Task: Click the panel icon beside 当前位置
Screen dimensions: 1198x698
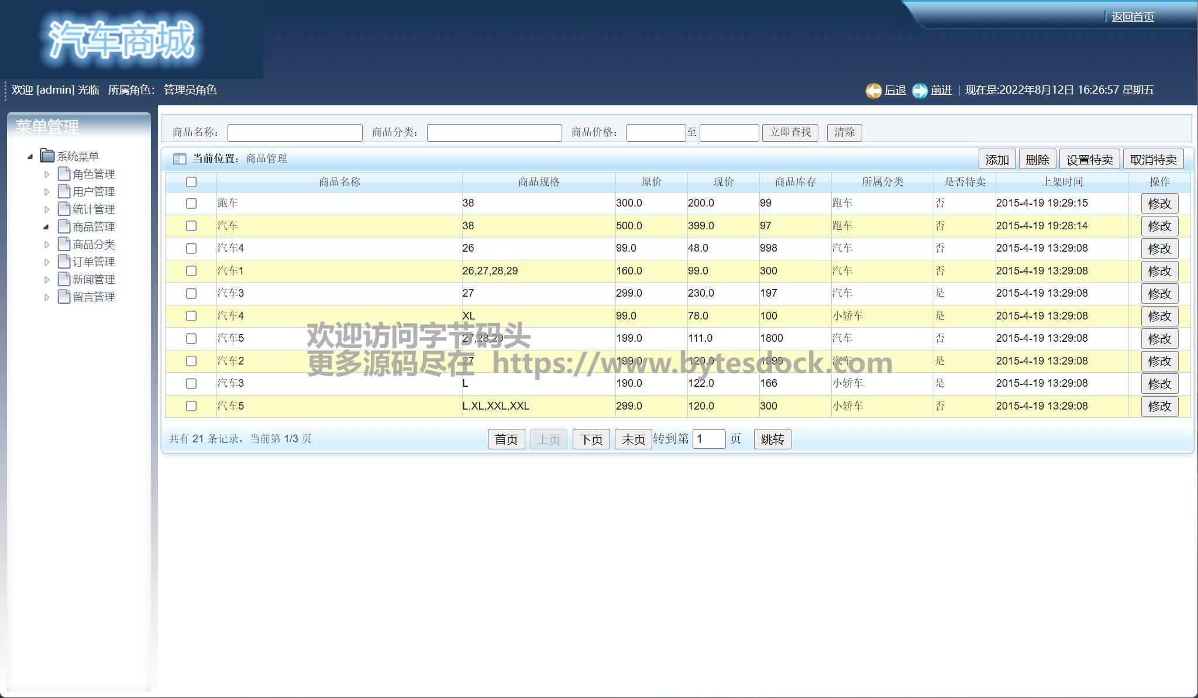Action: pos(180,159)
